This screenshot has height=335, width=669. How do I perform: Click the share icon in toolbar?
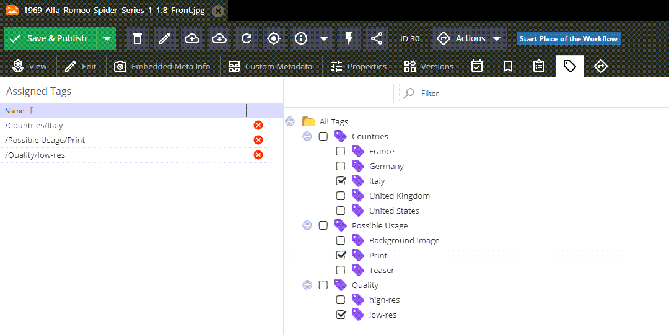click(377, 38)
